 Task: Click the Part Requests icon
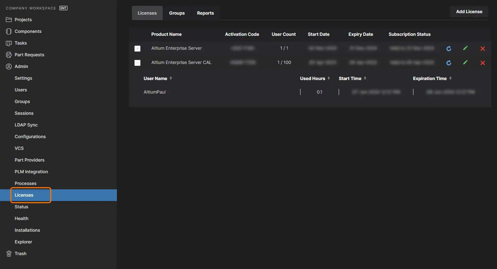point(9,55)
